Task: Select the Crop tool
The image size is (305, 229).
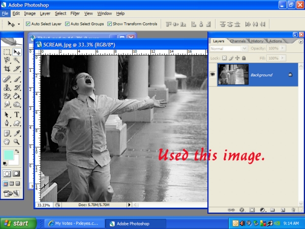Action: [7, 68]
